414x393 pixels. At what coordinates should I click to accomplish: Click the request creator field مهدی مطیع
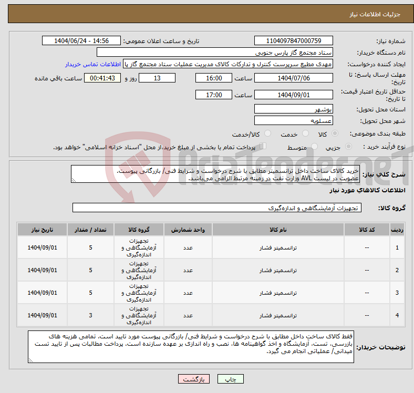(x=228, y=64)
